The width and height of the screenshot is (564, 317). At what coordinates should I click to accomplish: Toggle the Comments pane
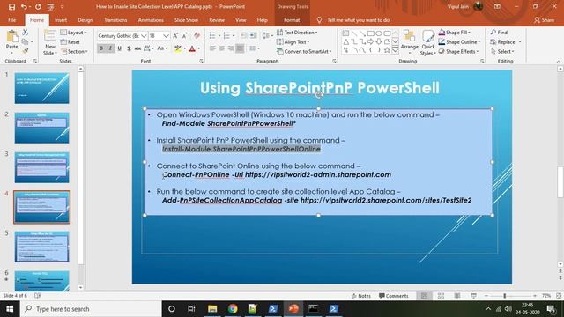coord(394,296)
